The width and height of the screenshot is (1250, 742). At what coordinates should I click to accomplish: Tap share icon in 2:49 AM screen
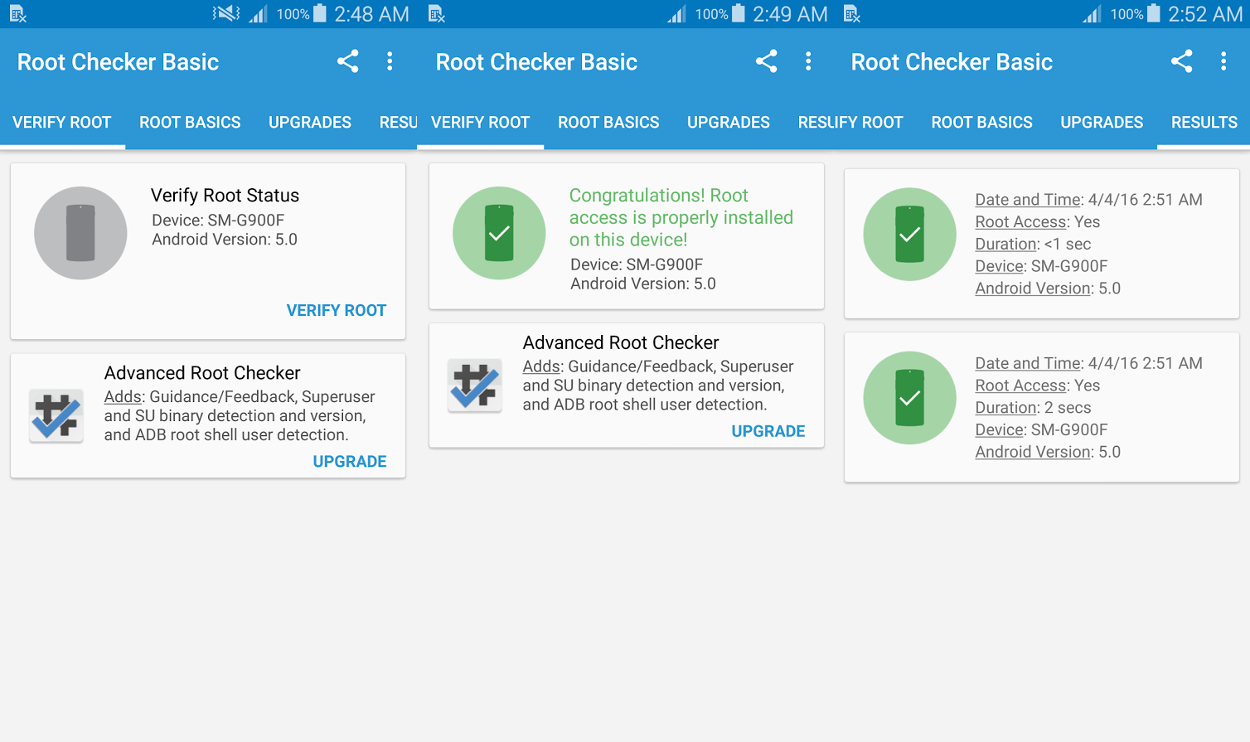[767, 61]
